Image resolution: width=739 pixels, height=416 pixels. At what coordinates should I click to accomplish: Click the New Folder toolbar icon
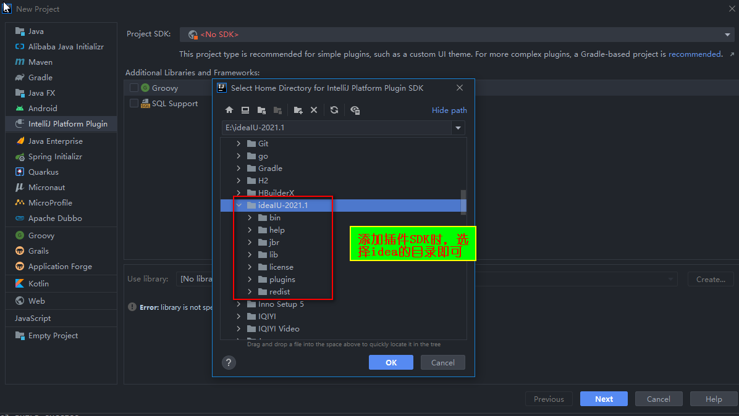298,110
